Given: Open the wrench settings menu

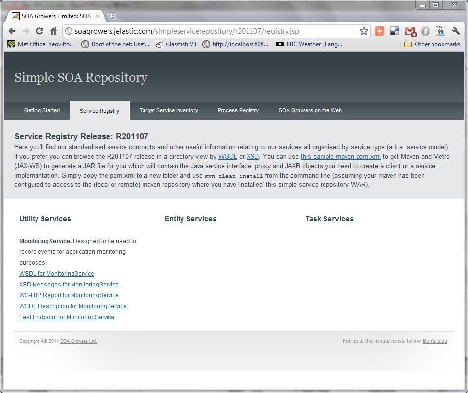Looking at the screenshot, I should pyautogui.click(x=455, y=30).
